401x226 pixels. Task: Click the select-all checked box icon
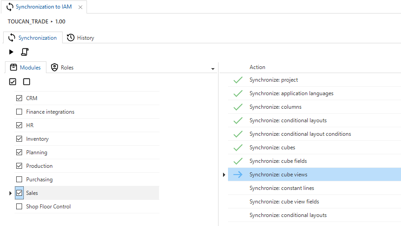click(x=13, y=82)
